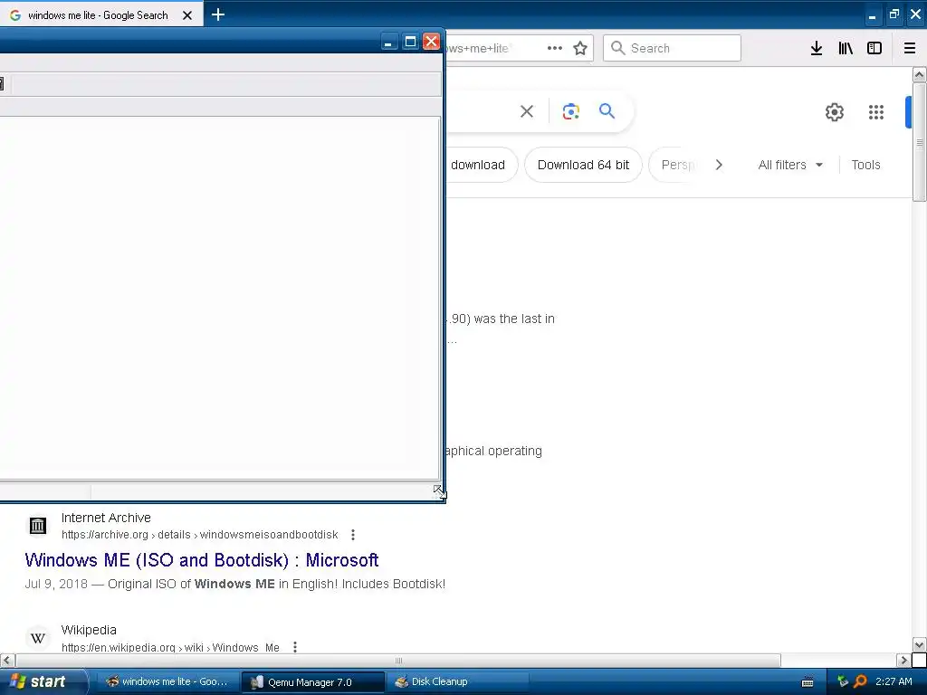Image resolution: width=927 pixels, height=695 pixels.
Task: Open 'Windows ME (ISO and Bootdisk) : Microsoft' result
Action: click(x=202, y=559)
